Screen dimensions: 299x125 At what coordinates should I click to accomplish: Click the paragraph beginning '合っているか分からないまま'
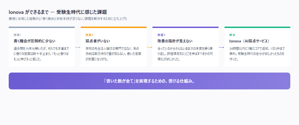point(185,54)
